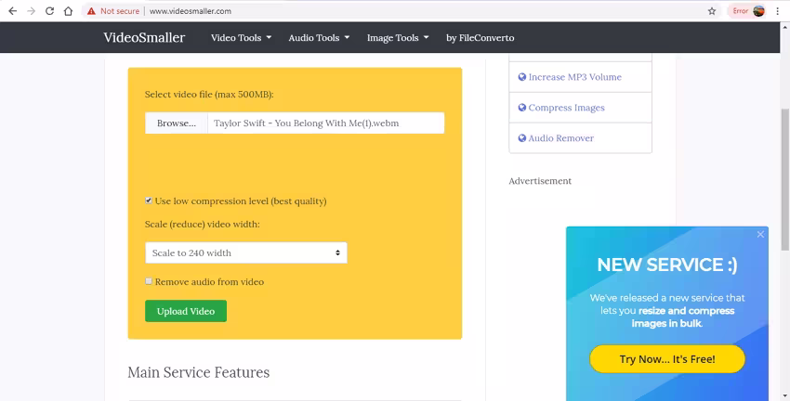The width and height of the screenshot is (790, 401).
Task: Close the New Service popup
Action: click(x=760, y=235)
